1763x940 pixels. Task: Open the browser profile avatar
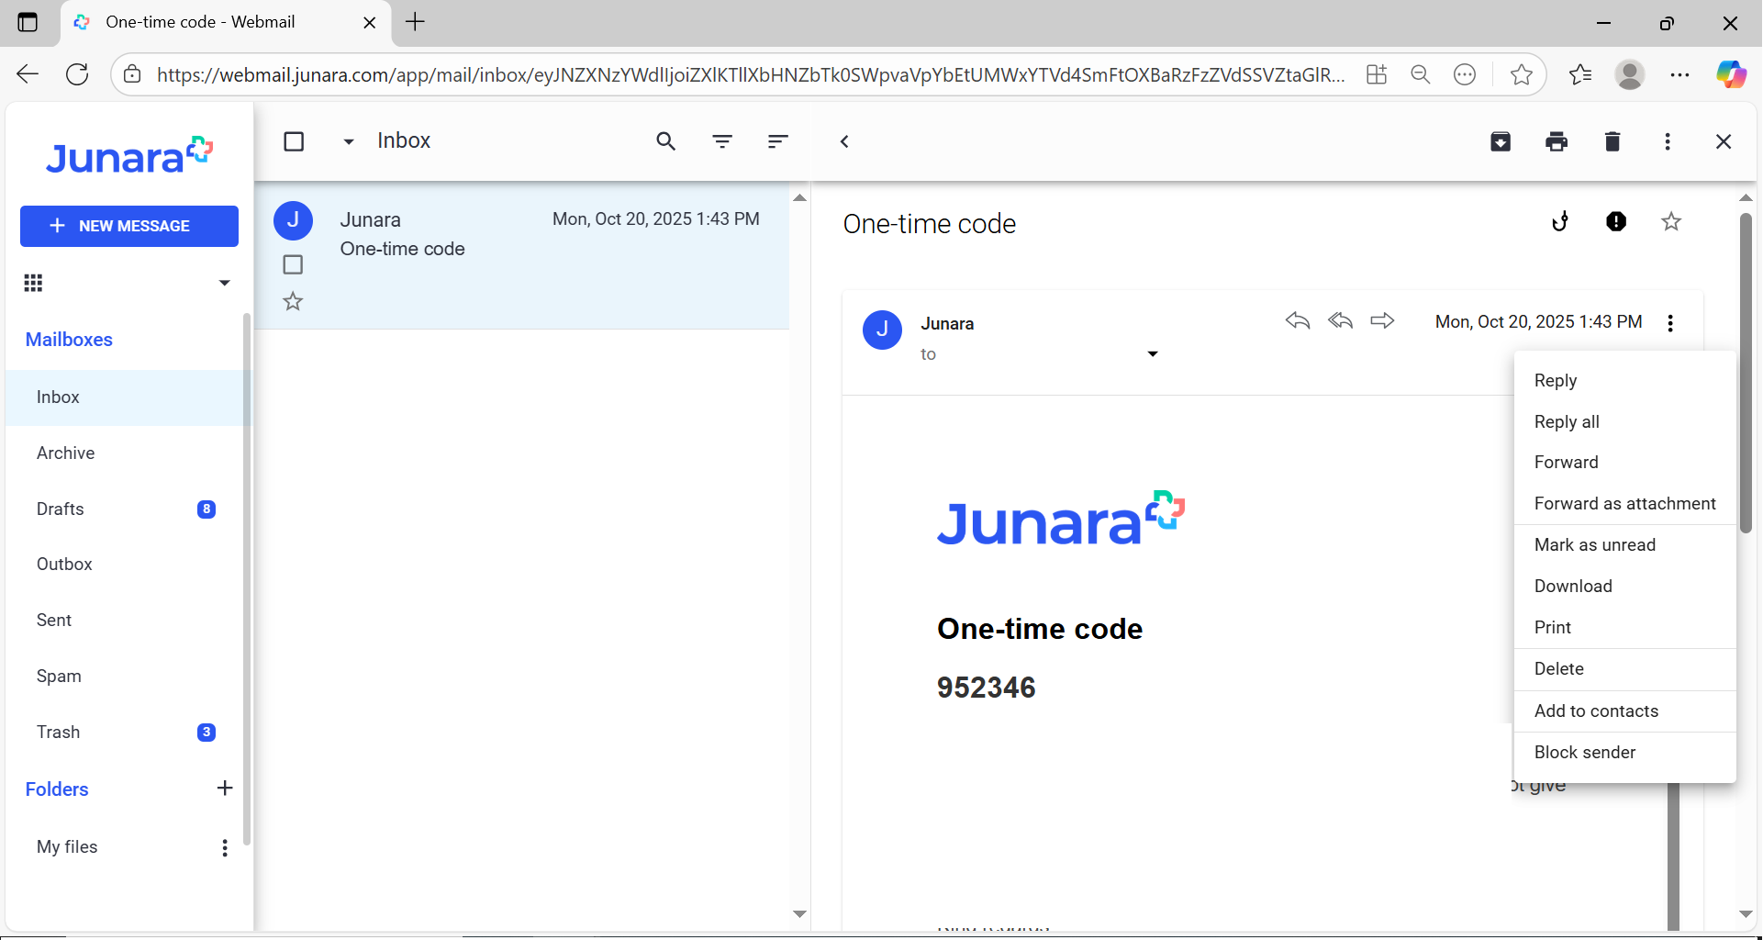coord(1630,74)
